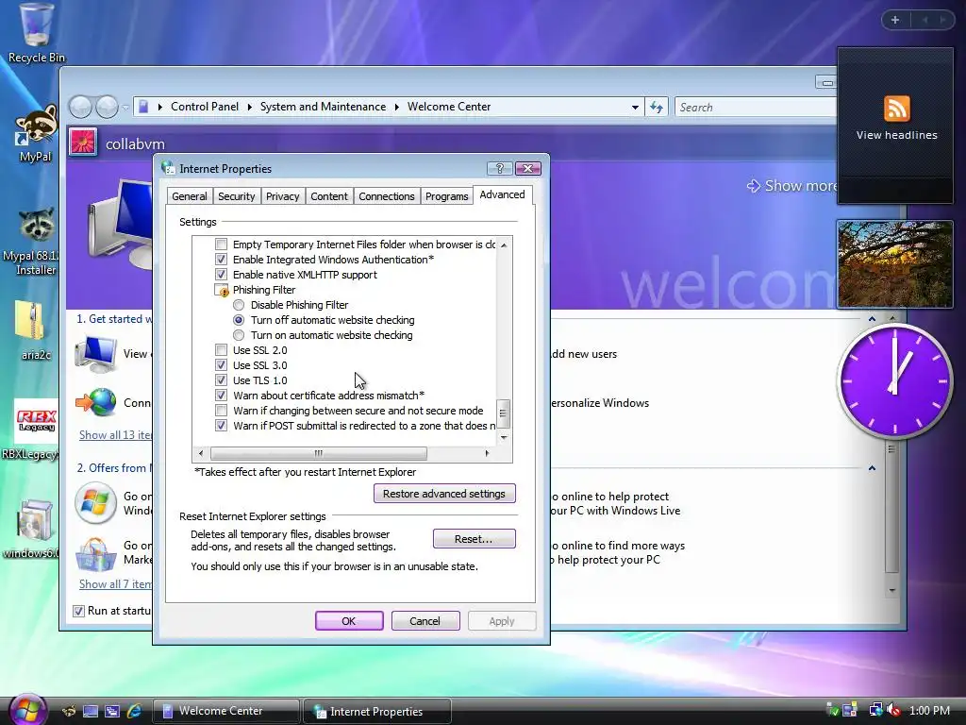Open the Mypal 68.1 Installer icon
This screenshot has height=725, width=966.
[36, 242]
